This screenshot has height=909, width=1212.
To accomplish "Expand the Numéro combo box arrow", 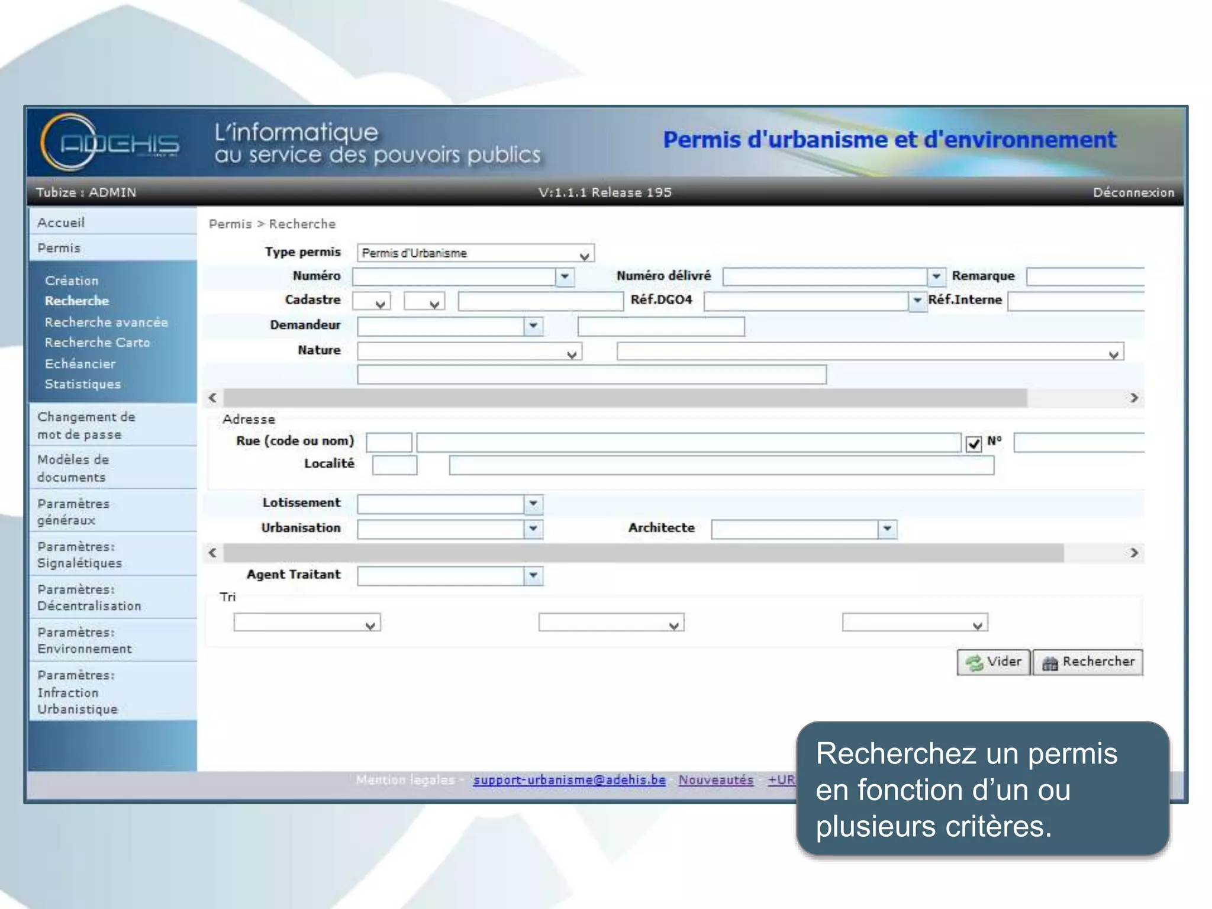I will point(565,276).
